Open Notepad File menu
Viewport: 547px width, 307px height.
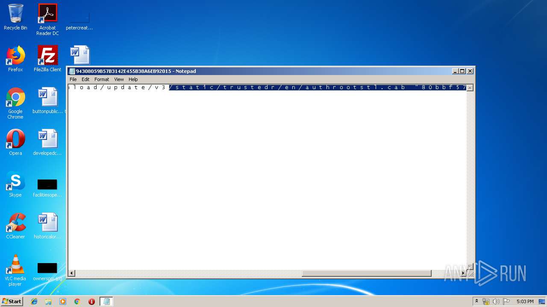pos(73,79)
